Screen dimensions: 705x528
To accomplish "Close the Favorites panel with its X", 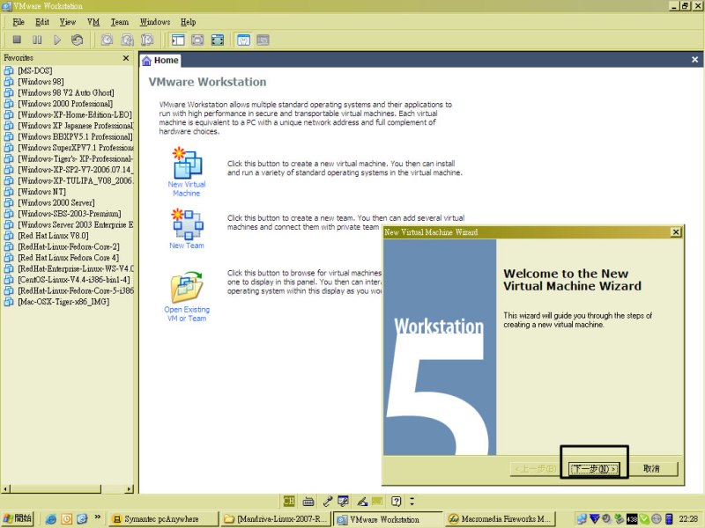I will pyautogui.click(x=126, y=58).
